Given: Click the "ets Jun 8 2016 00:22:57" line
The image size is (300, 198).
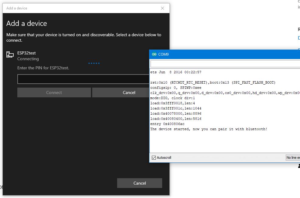Looking at the screenshot, I should pyautogui.click(x=176, y=72).
